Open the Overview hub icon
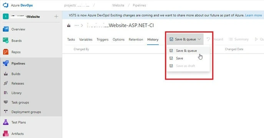 [x=6, y=29]
